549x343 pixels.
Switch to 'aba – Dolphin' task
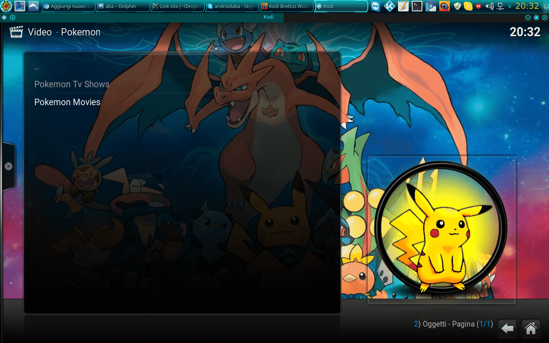[123, 6]
